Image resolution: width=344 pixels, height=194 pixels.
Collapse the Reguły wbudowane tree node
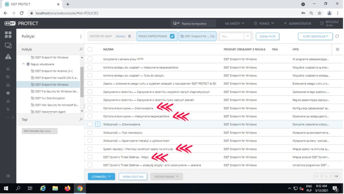point(23,64)
